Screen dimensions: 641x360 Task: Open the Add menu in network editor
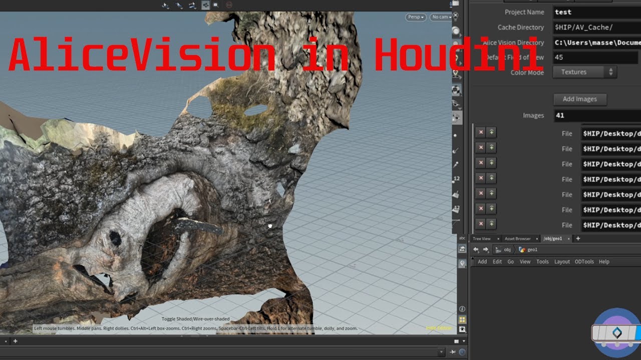click(x=482, y=261)
